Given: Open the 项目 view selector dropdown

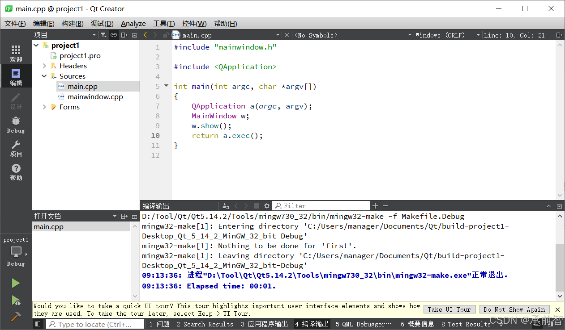Looking at the screenshot, I should pyautogui.click(x=94, y=35).
